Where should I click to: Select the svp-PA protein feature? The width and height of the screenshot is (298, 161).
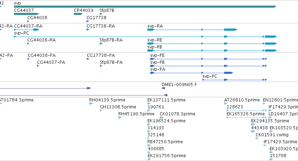click(x=192, y=73)
